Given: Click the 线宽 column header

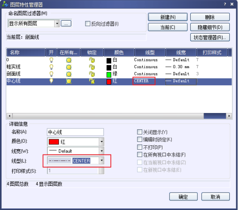Looking at the screenshot, I should (181, 53).
